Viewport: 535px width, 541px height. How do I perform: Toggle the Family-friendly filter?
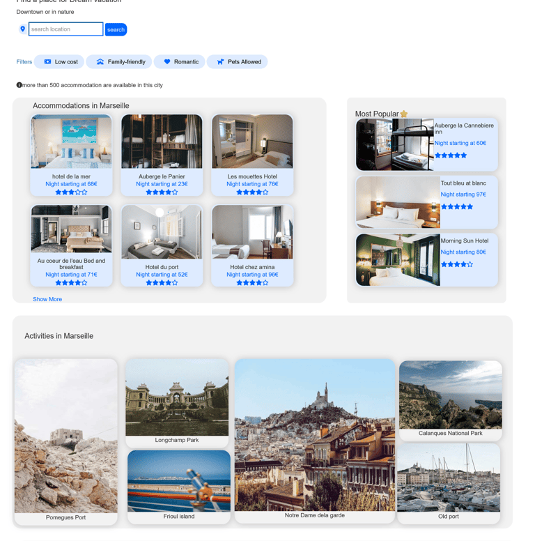click(119, 62)
